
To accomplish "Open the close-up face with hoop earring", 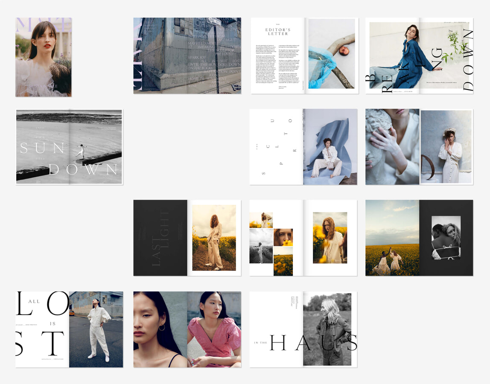I will [160, 329].
